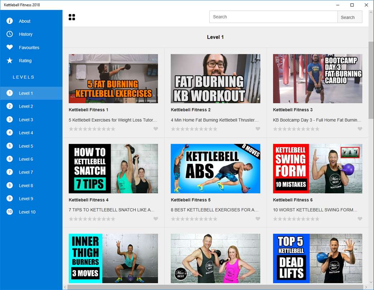
Task: Set star rating for Kettlebell Fitness 6
Action: [x=296, y=219]
